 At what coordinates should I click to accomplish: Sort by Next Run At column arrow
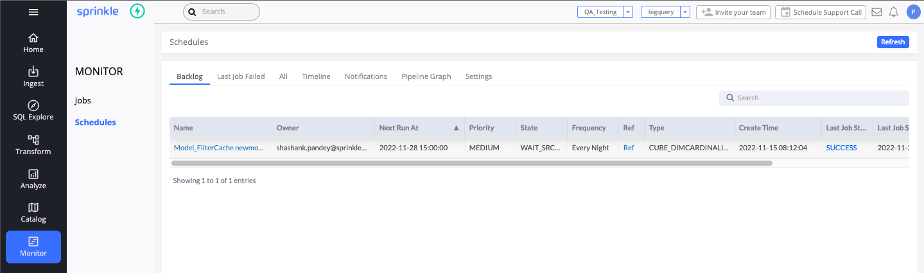click(457, 128)
